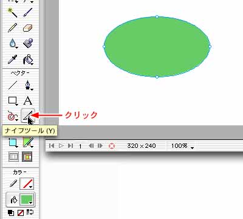Image resolution: width=243 pixels, height=219 pixels.
Task: Select the Paint Bucket tool
Action: click(28, 60)
